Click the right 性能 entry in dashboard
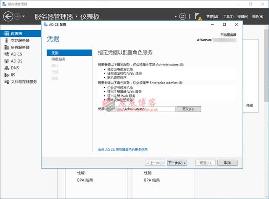This screenshot has width=269, height=199. [148, 173]
